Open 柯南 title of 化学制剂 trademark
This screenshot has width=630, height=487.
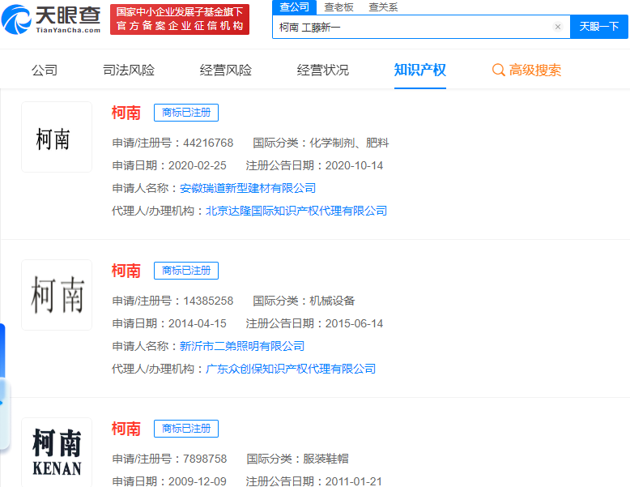click(x=126, y=113)
